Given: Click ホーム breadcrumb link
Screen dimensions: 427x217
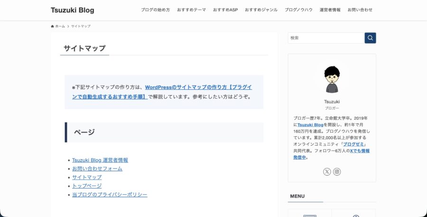Looking at the screenshot, I should (60, 27).
